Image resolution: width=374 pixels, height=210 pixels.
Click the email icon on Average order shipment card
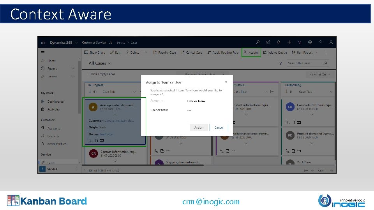click(x=102, y=140)
